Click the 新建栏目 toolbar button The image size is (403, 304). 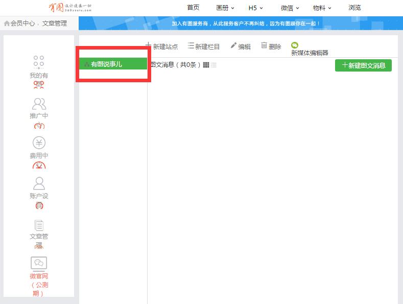(x=204, y=46)
